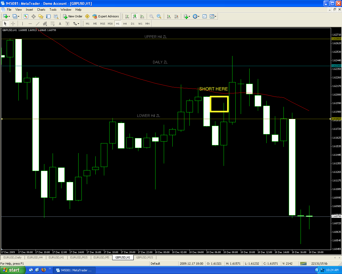Switch chart to H4 timeframe
The height and width of the screenshot is (274, 342).
[125, 24]
